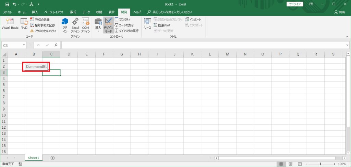
Task: Switch to the ページ レイアウト tab
Action: tap(54, 12)
